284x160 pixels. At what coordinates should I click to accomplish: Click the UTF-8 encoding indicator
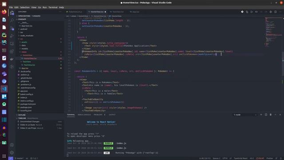point(225,158)
